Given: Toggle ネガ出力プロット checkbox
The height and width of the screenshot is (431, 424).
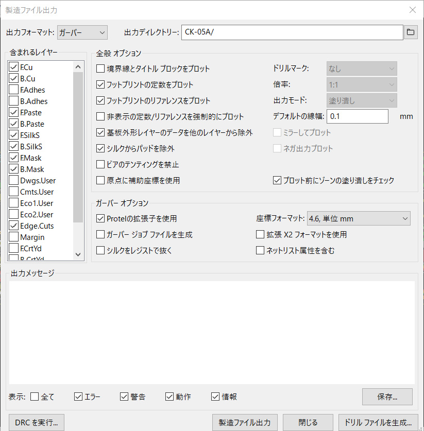Looking at the screenshot, I should pos(277,148).
